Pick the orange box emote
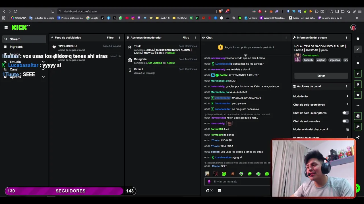The width and height of the screenshot is (364, 204). (233, 174)
